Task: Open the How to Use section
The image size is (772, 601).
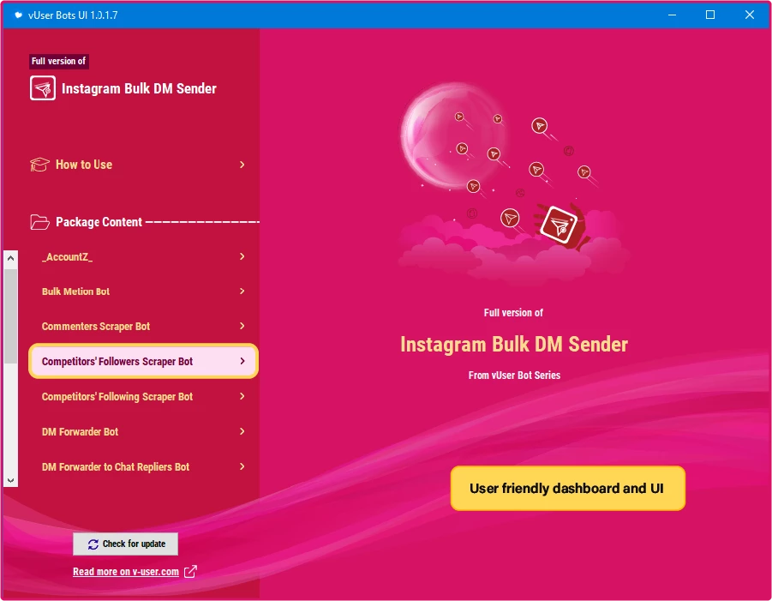Action: tap(137, 165)
